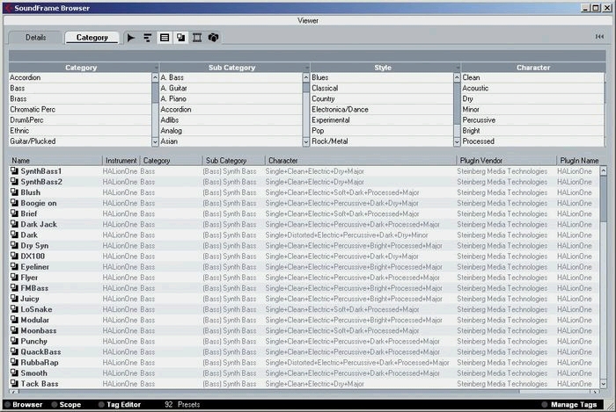Image resolution: width=616 pixels, height=412 pixels.
Task: Click the preset icon beside DX100
Action: click(15, 256)
